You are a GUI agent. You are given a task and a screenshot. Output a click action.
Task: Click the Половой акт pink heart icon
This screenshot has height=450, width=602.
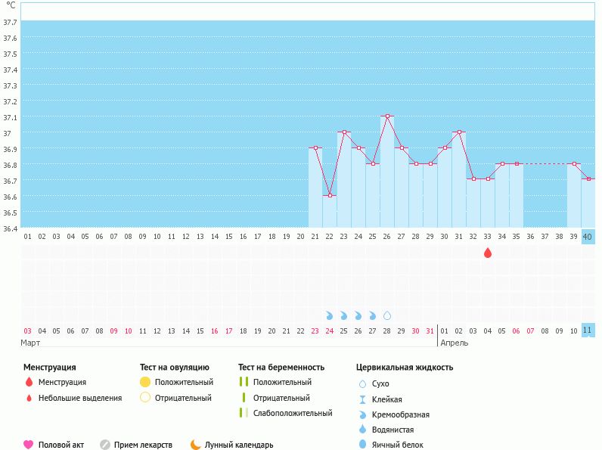coord(29,445)
